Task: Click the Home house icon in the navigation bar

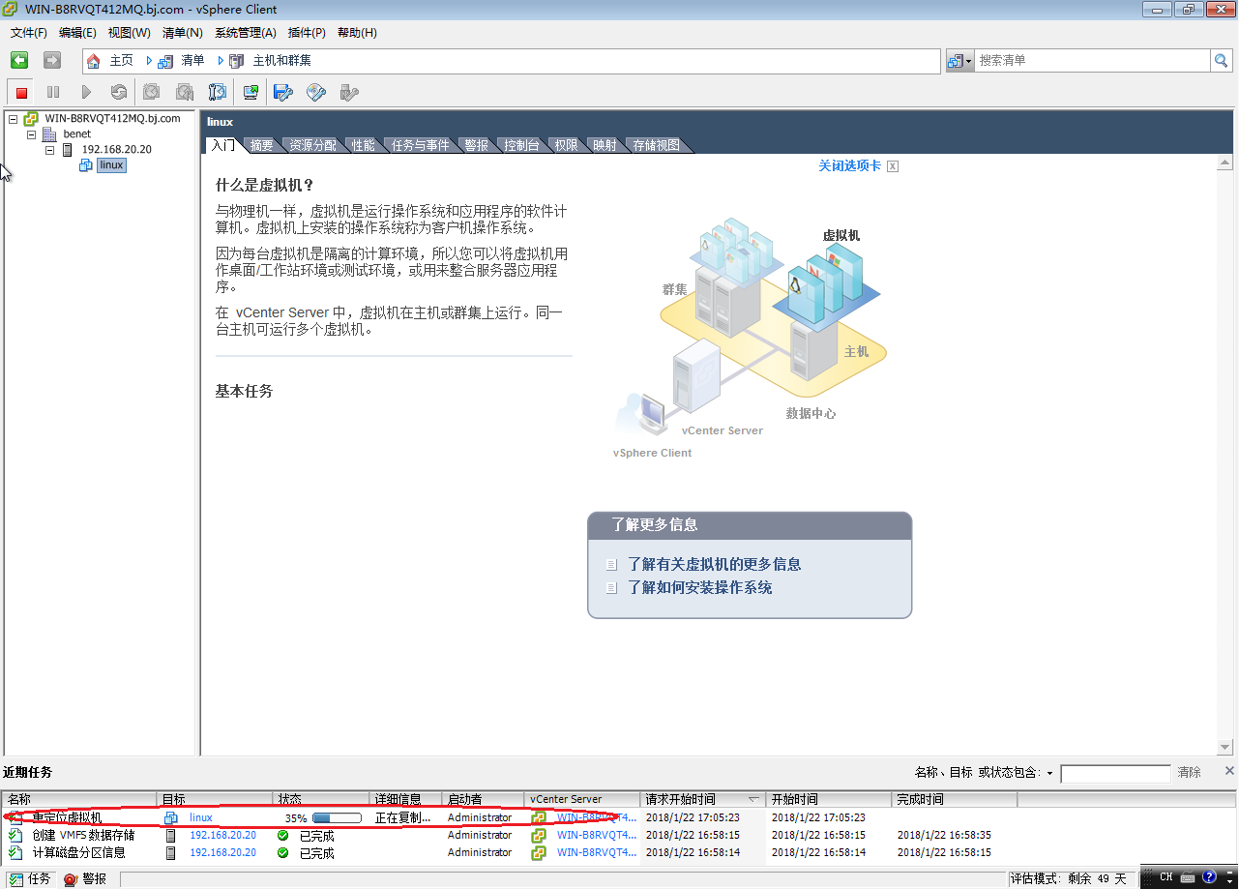Action: (94, 61)
